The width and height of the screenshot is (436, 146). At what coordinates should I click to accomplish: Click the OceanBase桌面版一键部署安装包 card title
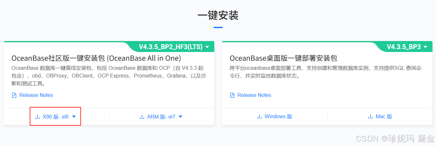point(283,58)
